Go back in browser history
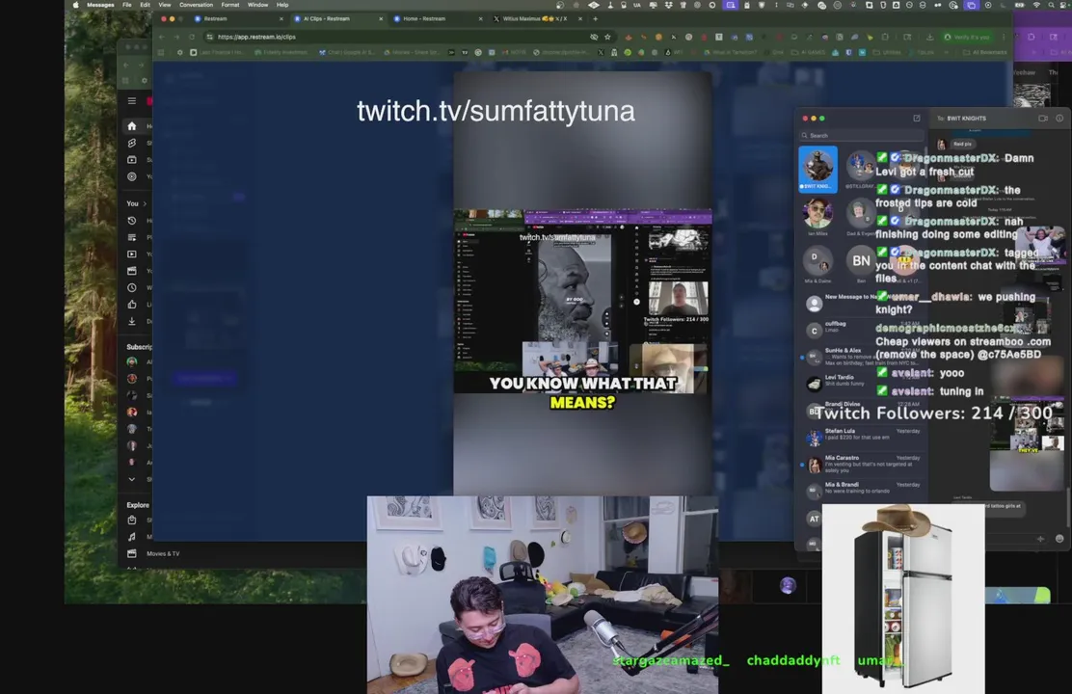The image size is (1072, 694). [x=162, y=37]
